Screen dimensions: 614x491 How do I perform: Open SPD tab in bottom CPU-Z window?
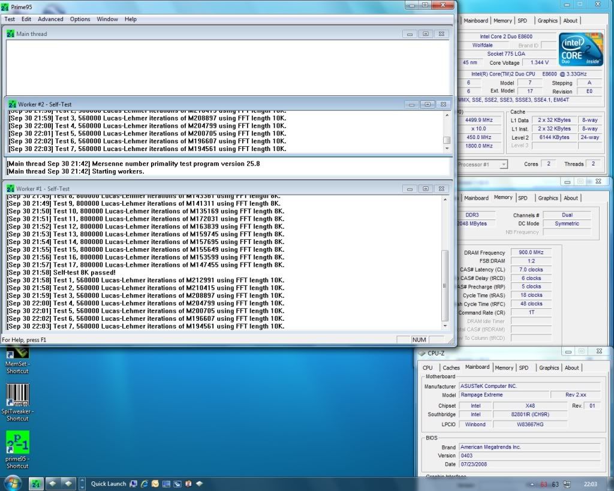tap(523, 368)
